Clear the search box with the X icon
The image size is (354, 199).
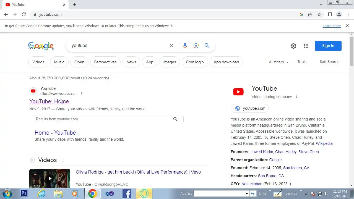pyautogui.click(x=171, y=46)
